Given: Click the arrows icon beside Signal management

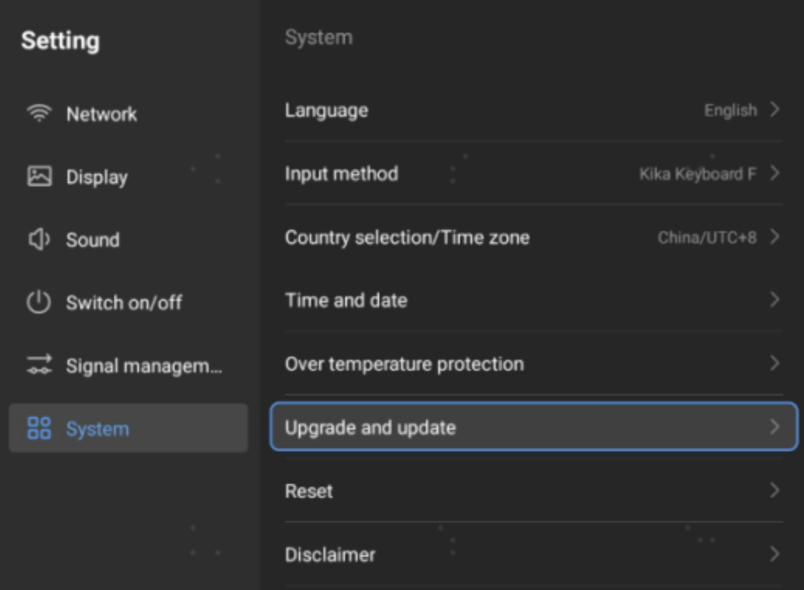Looking at the screenshot, I should coord(39,365).
